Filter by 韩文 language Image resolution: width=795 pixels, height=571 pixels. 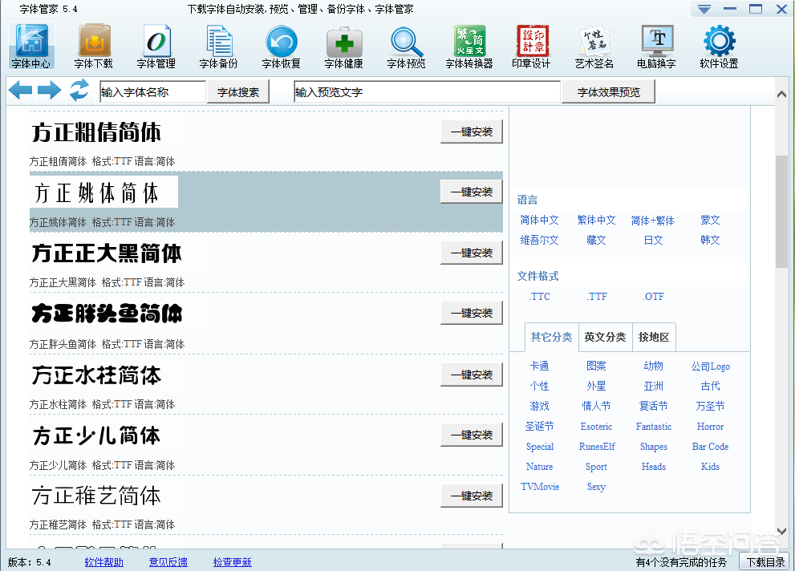pos(710,240)
